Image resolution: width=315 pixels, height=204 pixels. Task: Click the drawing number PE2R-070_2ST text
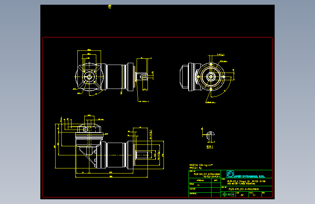click(x=244, y=189)
